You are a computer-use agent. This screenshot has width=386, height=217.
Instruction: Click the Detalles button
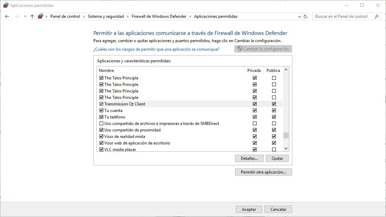[249, 158]
